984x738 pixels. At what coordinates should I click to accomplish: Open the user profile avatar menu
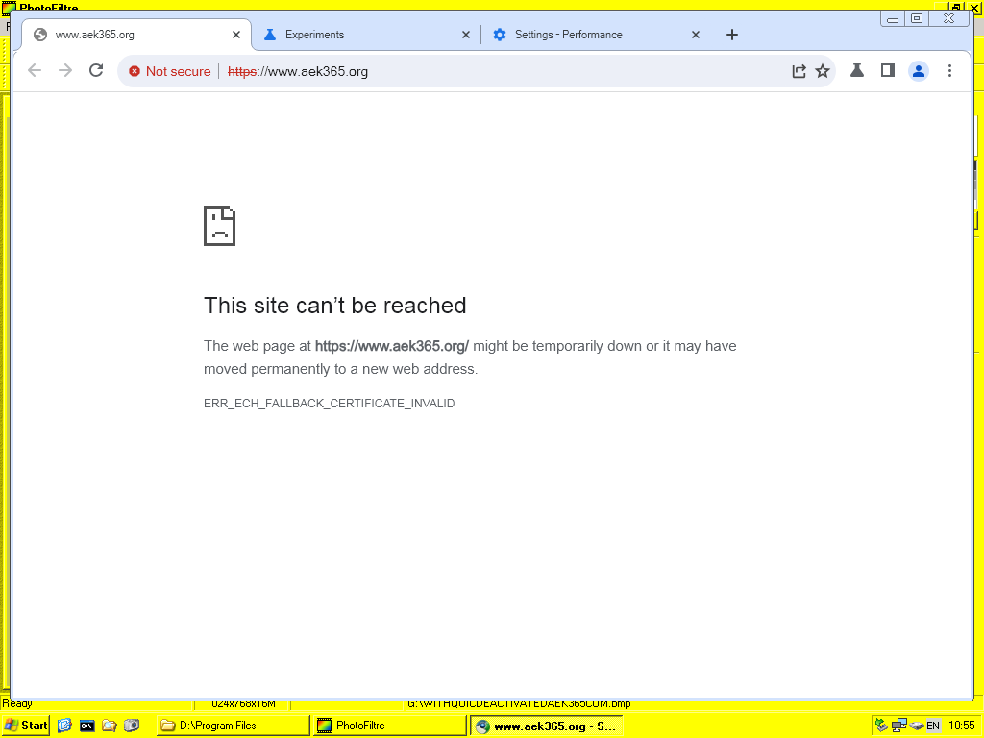point(918,71)
